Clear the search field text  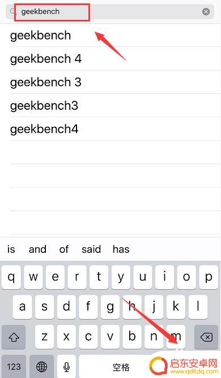(206, 11)
